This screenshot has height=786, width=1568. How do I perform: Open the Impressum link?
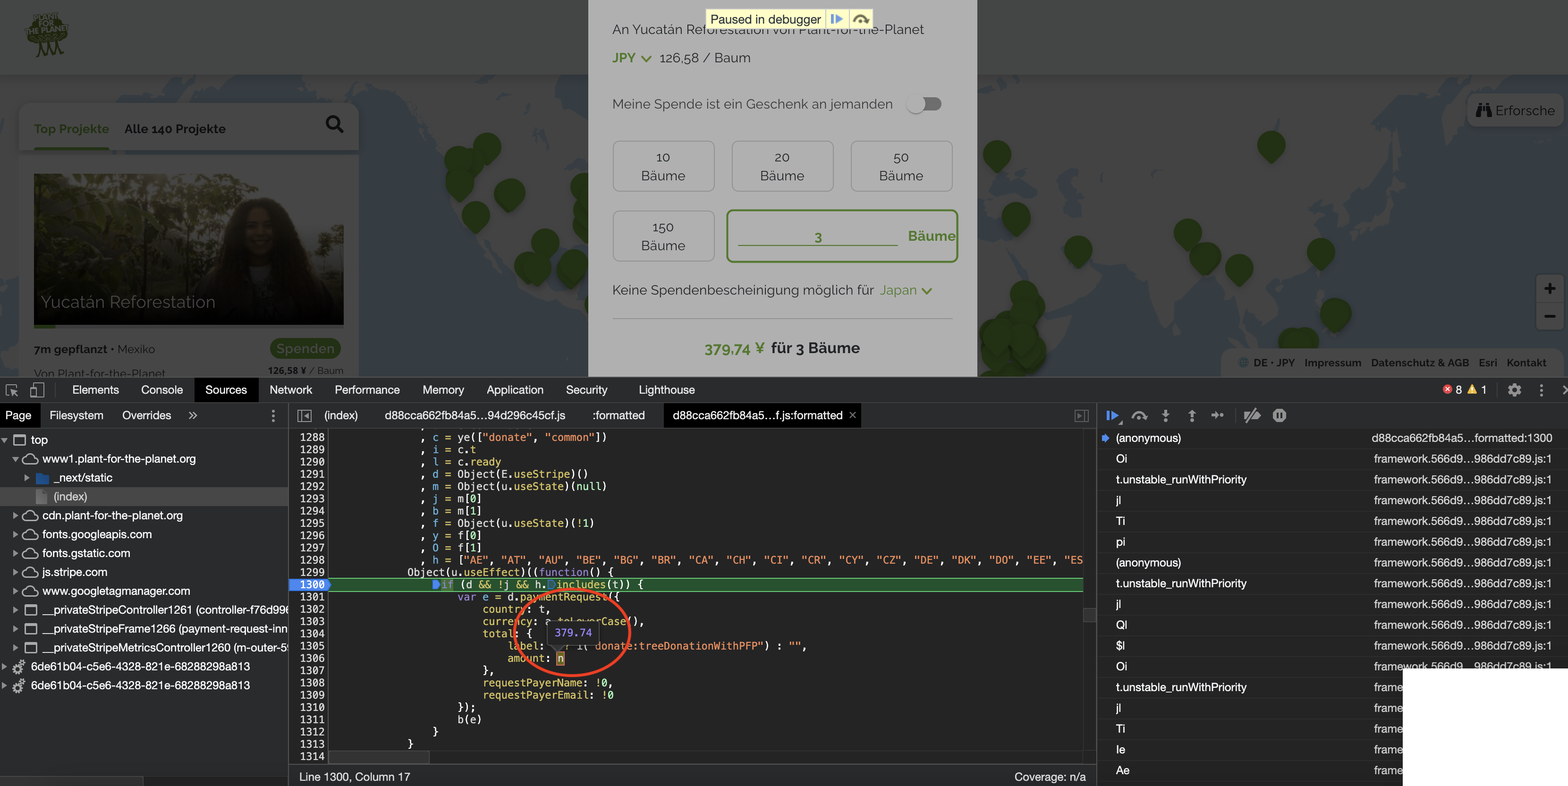[x=1332, y=362]
